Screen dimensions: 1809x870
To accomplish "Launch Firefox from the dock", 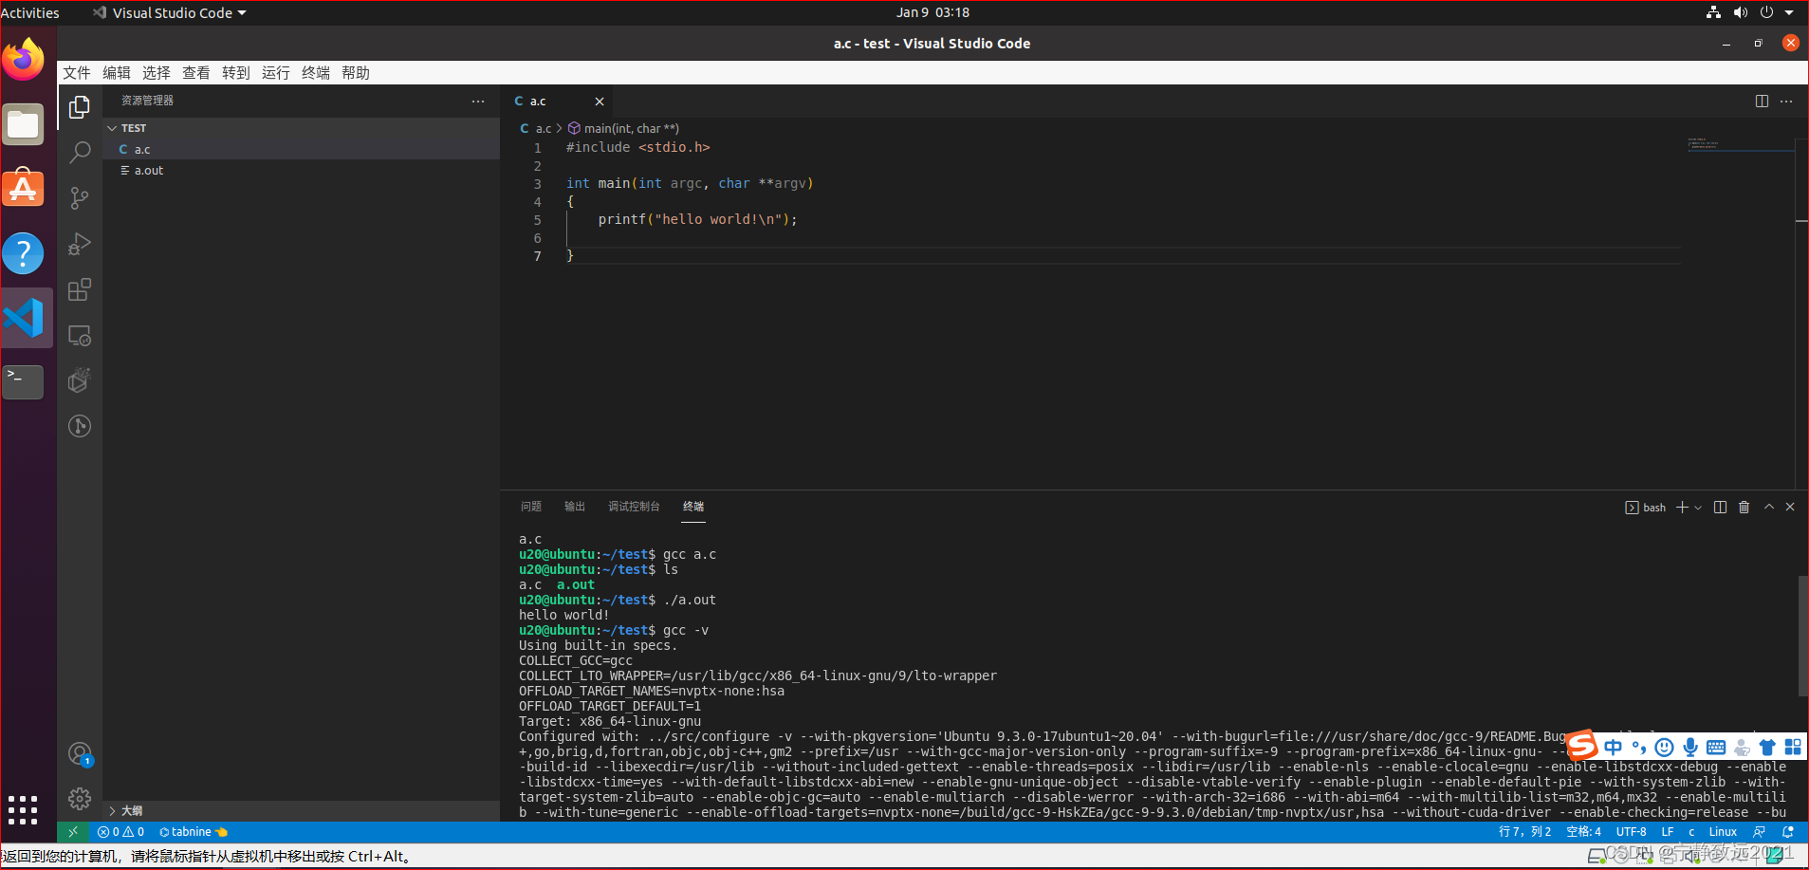I will [24, 59].
